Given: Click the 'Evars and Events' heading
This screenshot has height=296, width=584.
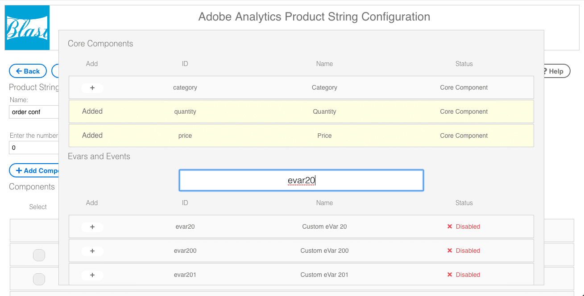Looking at the screenshot, I should (99, 156).
